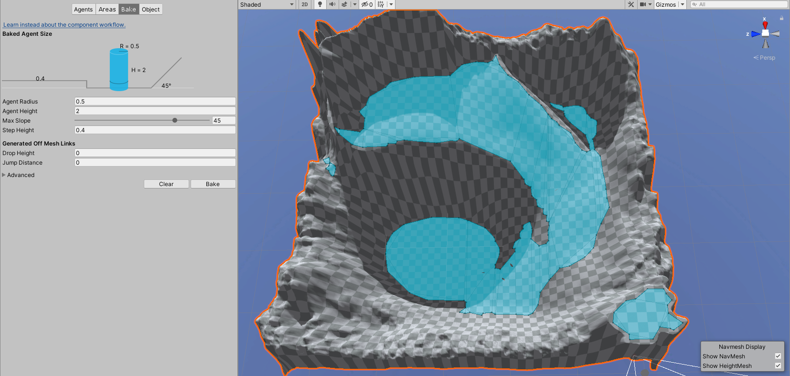Open the Object tab
The height and width of the screenshot is (376, 790).
[x=150, y=9]
